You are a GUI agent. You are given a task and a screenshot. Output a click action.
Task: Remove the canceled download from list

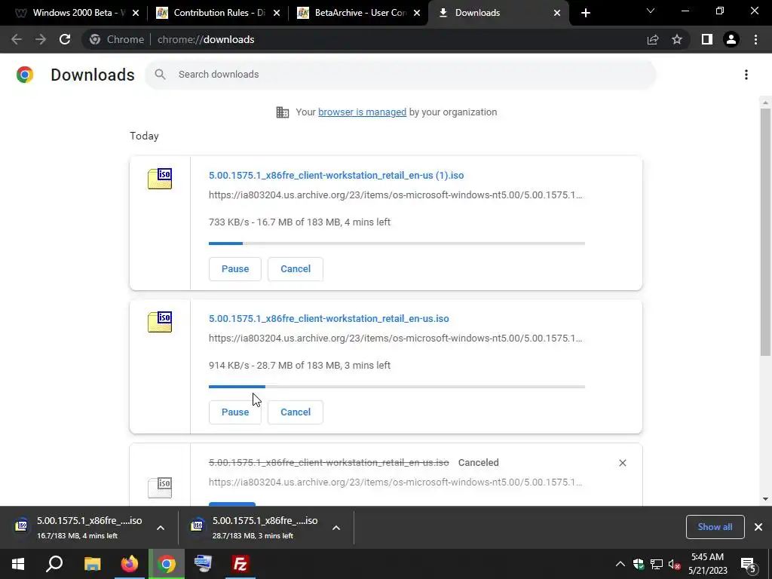tap(622, 463)
